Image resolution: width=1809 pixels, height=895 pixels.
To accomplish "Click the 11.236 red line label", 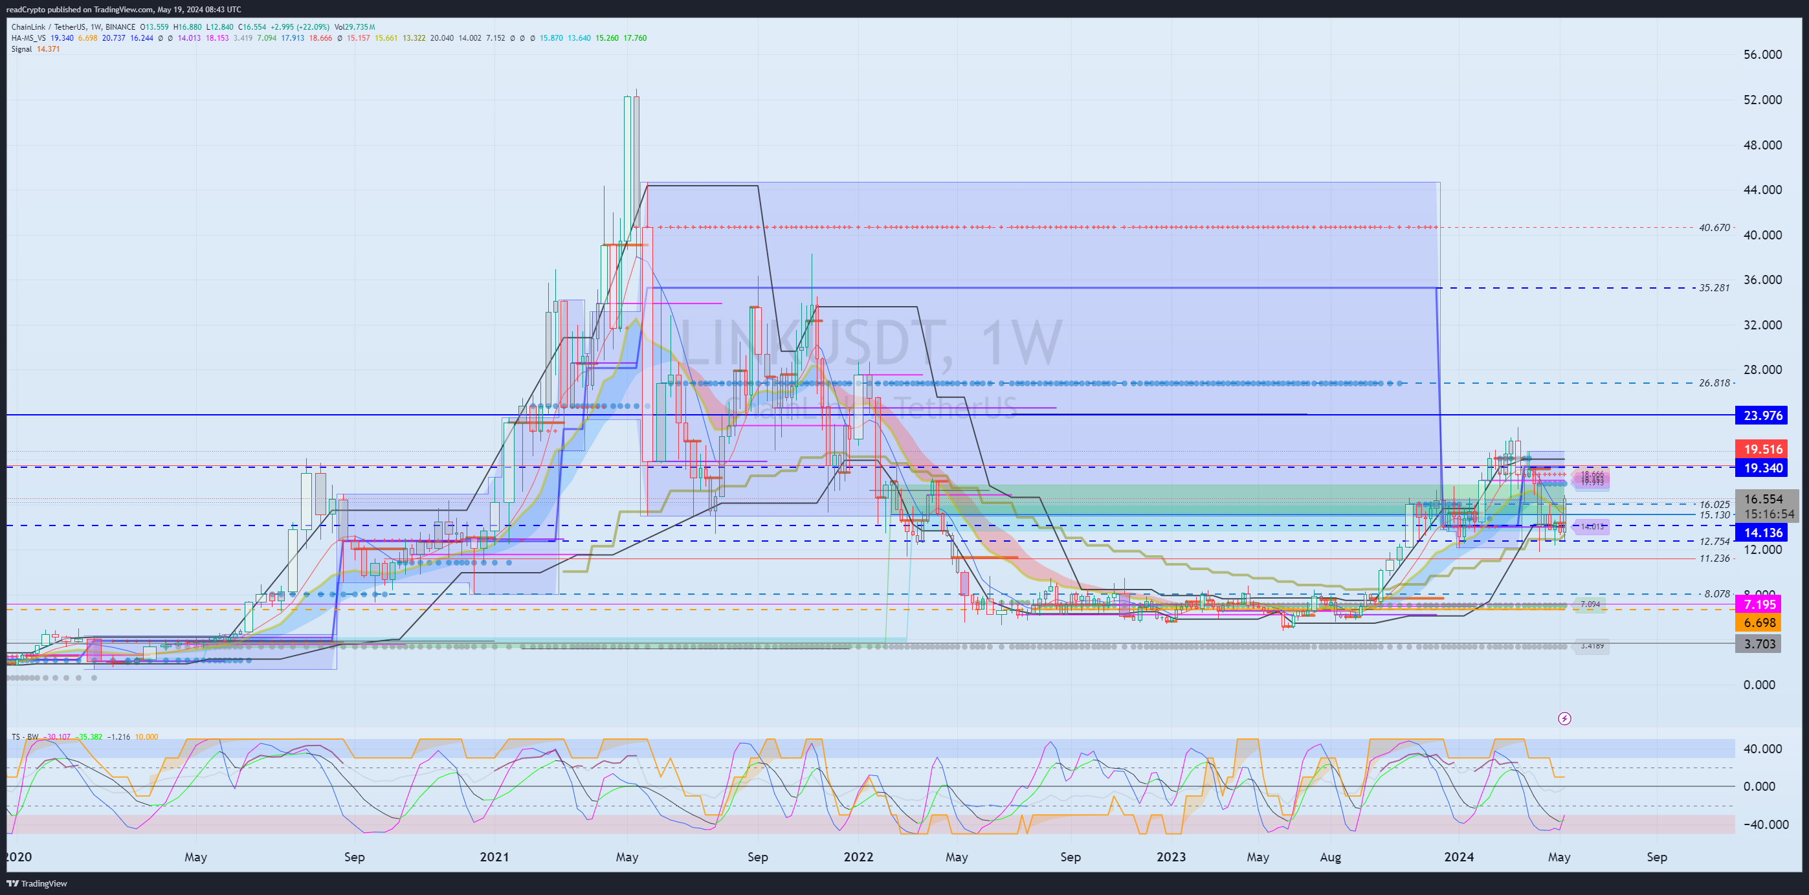I will pyautogui.click(x=1715, y=558).
